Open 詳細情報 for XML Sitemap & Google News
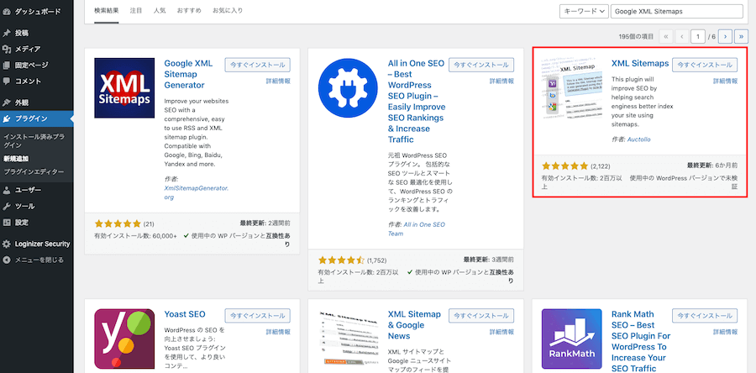756x373 pixels. (502, 332)
